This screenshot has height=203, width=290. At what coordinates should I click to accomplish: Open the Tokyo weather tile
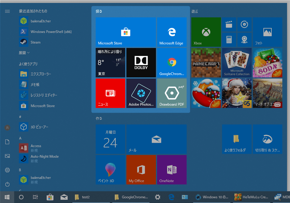pos(110,63)
